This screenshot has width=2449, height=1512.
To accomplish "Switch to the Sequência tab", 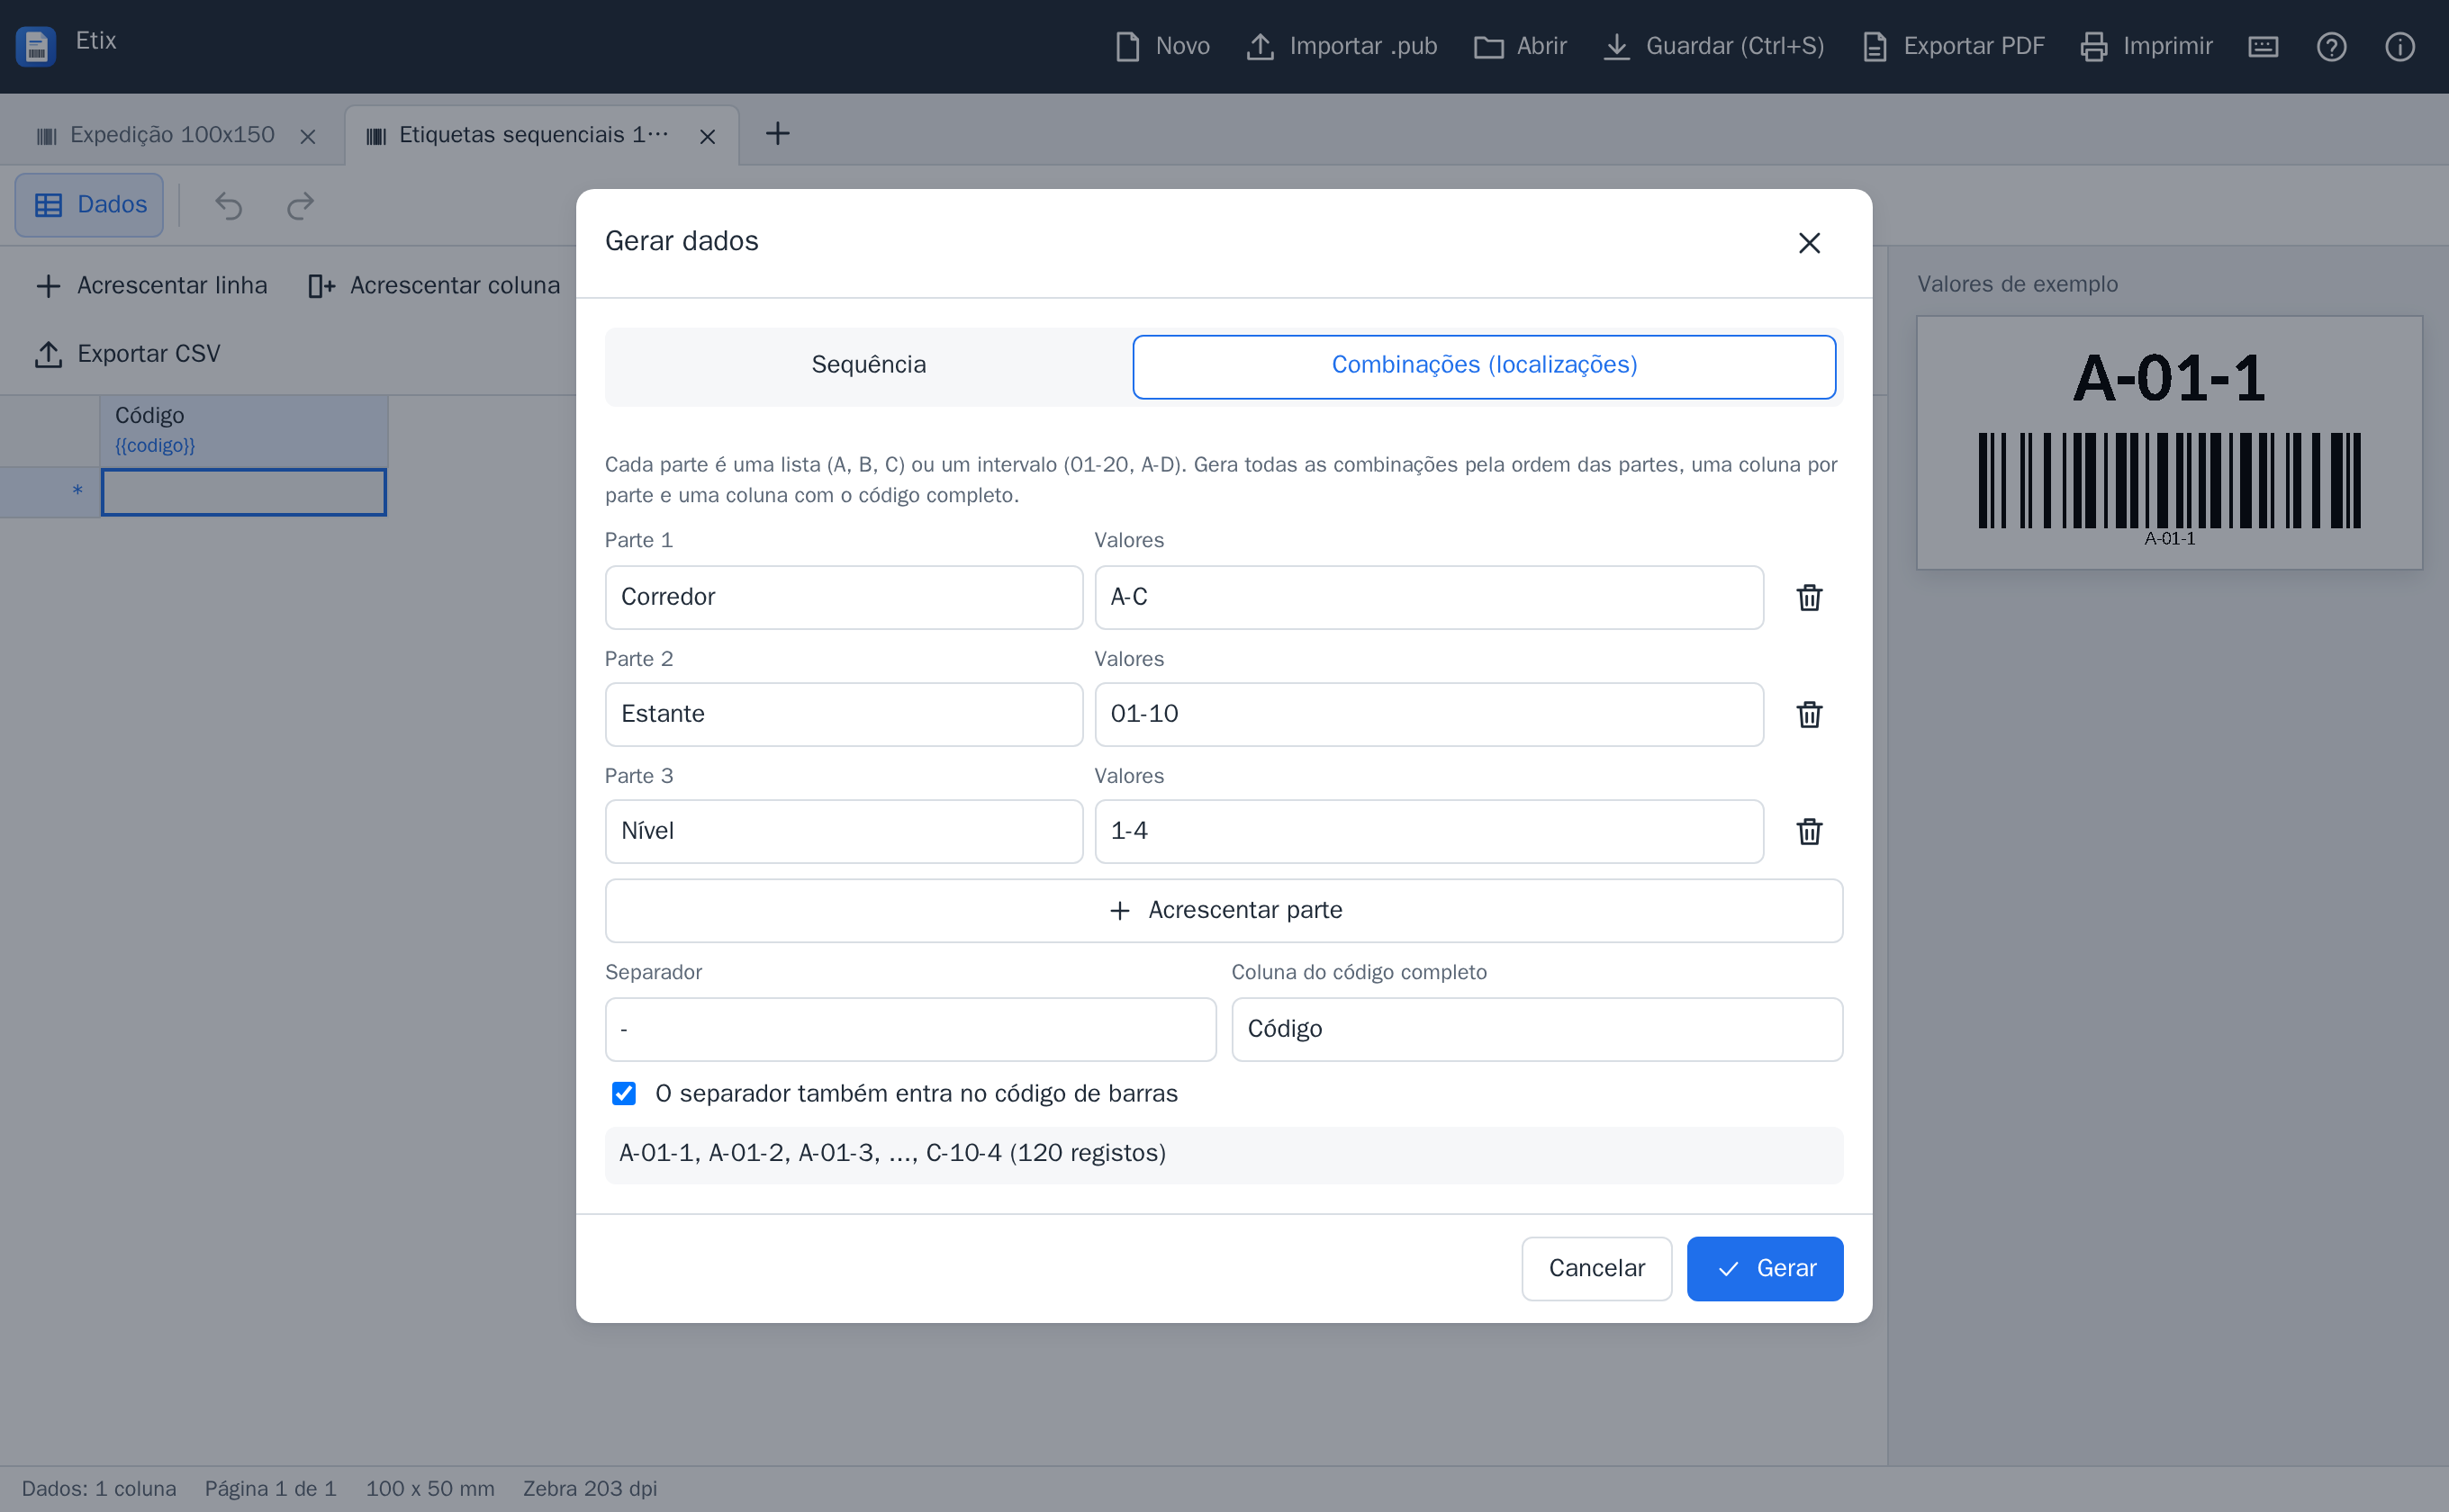I will (x=868, y=365).
